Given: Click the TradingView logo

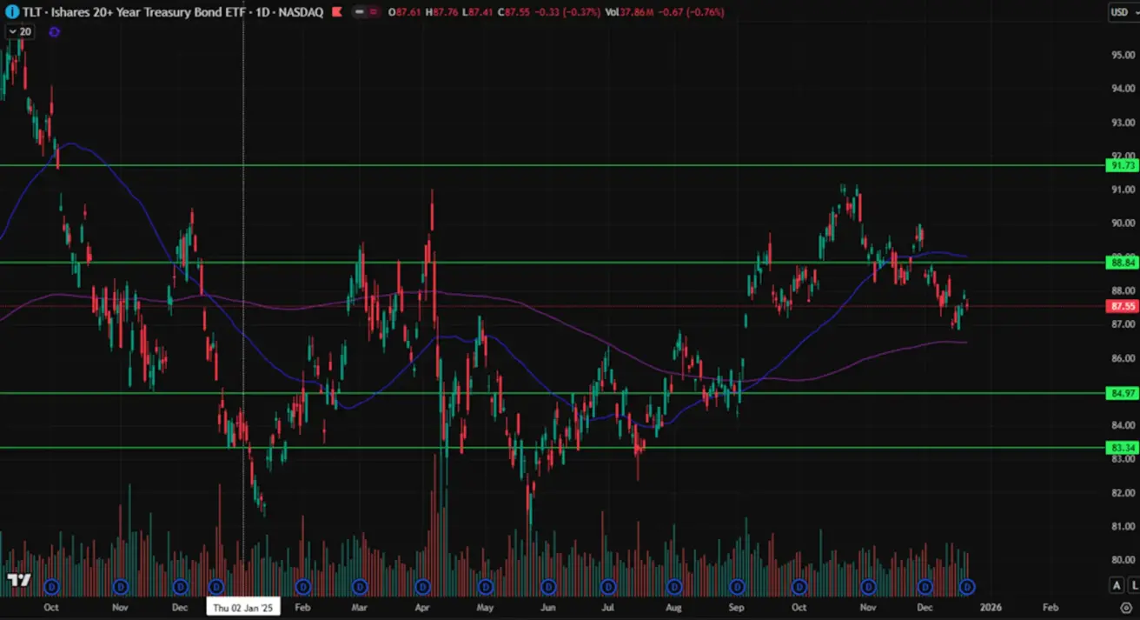Looking at the screenshot, I should [19, 580].
